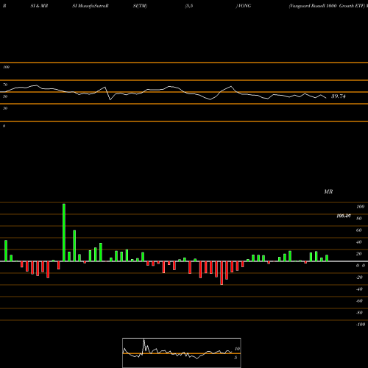Click the MR axis label -100

tap(361, 325)
